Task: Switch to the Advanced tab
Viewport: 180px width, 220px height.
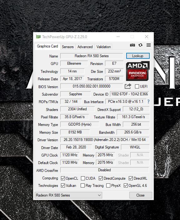Action: [x=85, y=47]
